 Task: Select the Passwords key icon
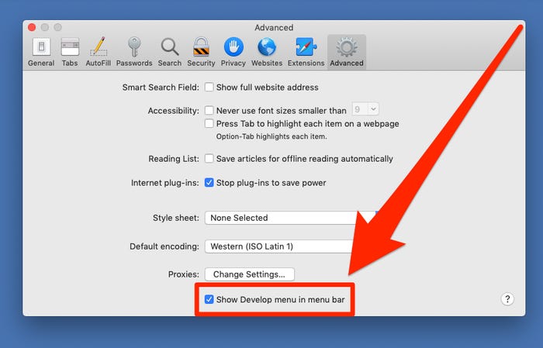[x=134, y=51]
